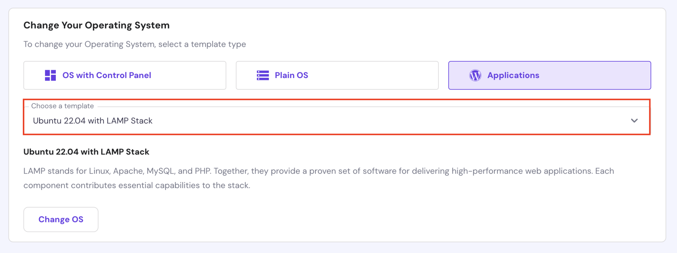The height and width of the screenshot is (253, 677).
Task: Select the purple squares icon on the first card
Action: pyautogui.click(x=50, y=75)
